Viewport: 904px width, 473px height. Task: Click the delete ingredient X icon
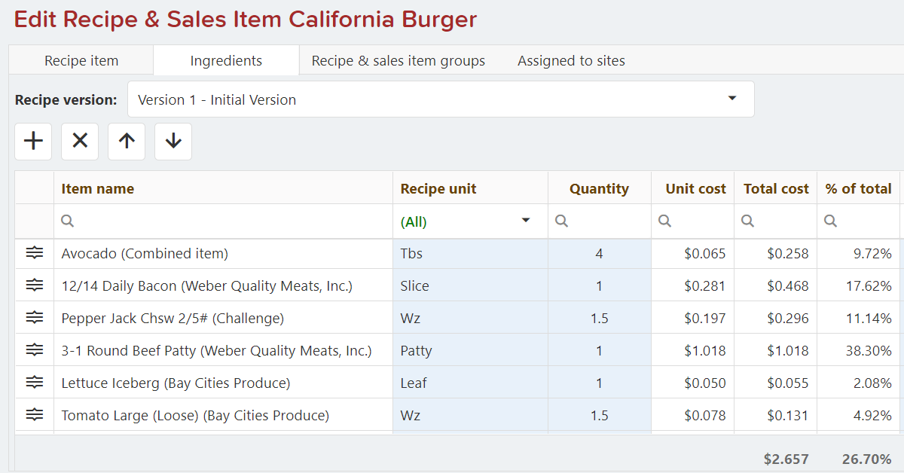tap(80, 141)
